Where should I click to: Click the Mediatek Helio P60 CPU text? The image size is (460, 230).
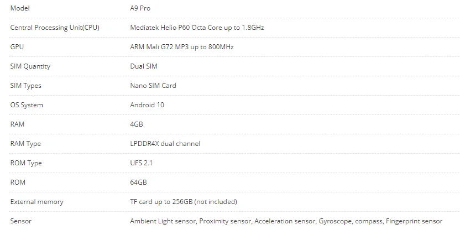pos(201,28)
